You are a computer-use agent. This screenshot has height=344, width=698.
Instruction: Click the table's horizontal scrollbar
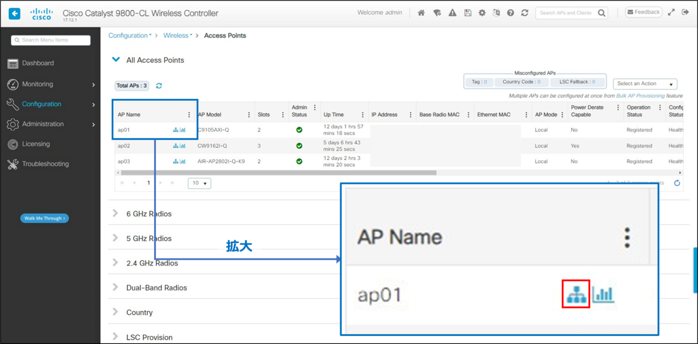pos(279,173)
